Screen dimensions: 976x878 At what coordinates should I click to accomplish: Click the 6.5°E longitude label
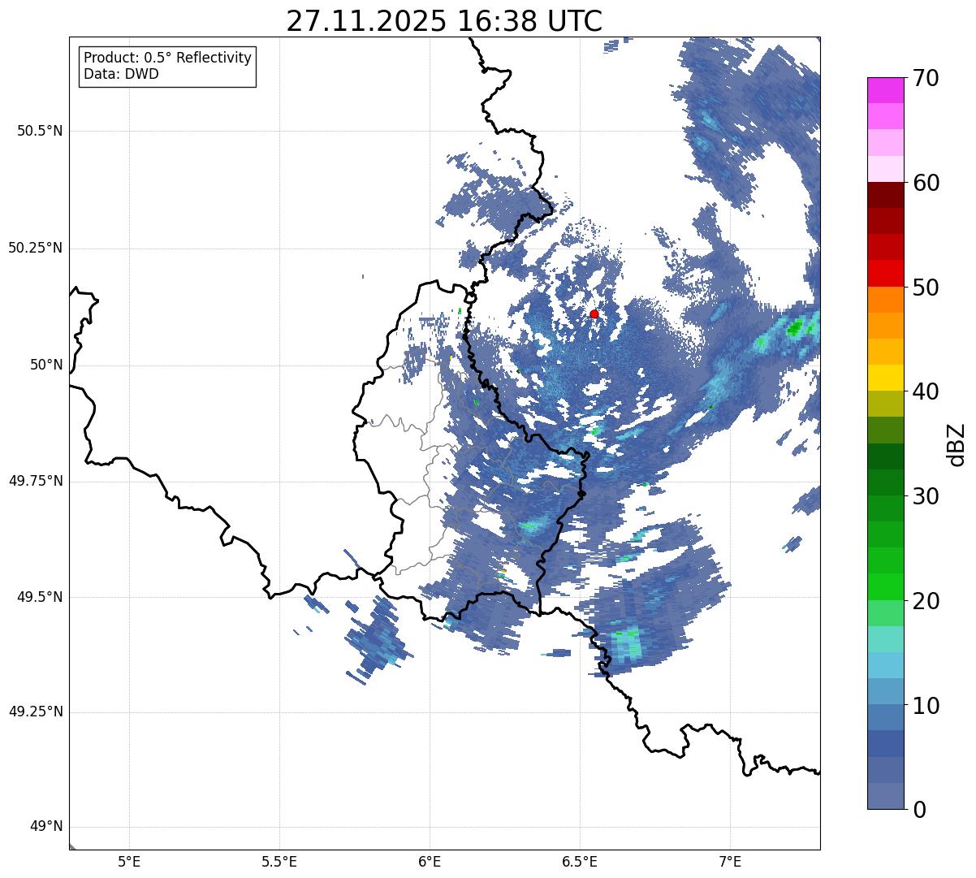580,861
